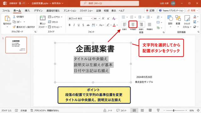This screenshot has width=201, height=113.
Task: Switch to the 挿入 tab
Action: (27, 11)
